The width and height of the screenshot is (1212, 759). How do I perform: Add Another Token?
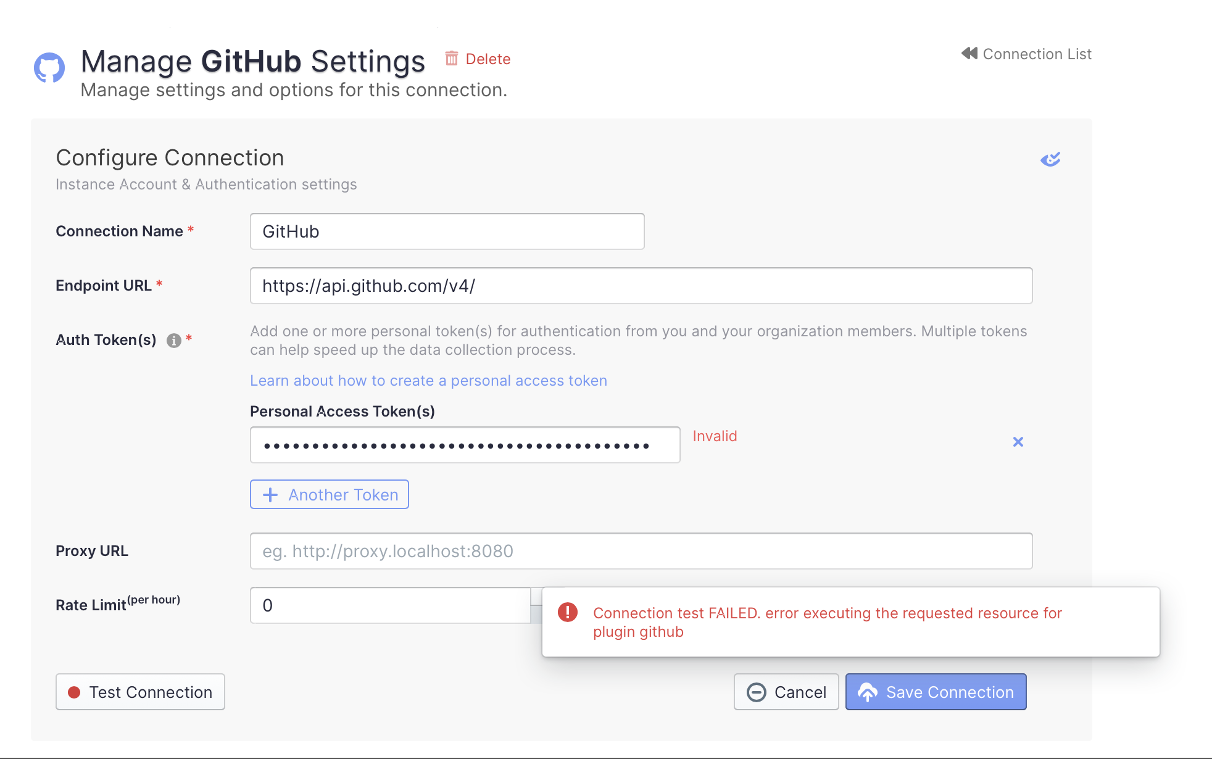pos(330,494)
